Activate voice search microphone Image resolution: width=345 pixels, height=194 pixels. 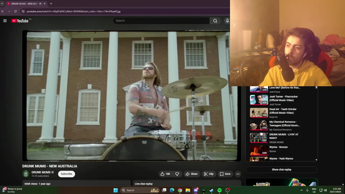(227, 21)
